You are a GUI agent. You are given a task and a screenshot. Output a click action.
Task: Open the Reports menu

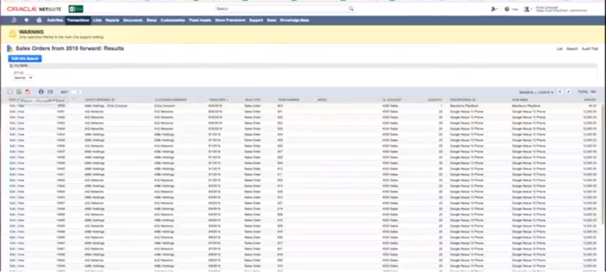coord(112,20)
